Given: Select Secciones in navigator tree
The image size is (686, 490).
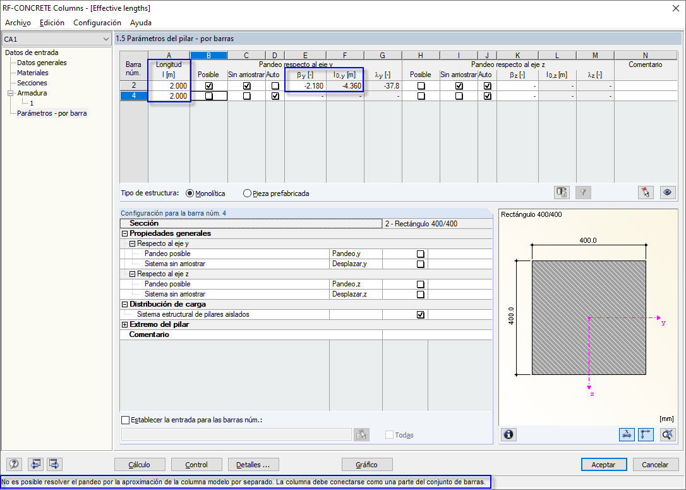Looking at the screenshot, I should click(x=32, y=83).
